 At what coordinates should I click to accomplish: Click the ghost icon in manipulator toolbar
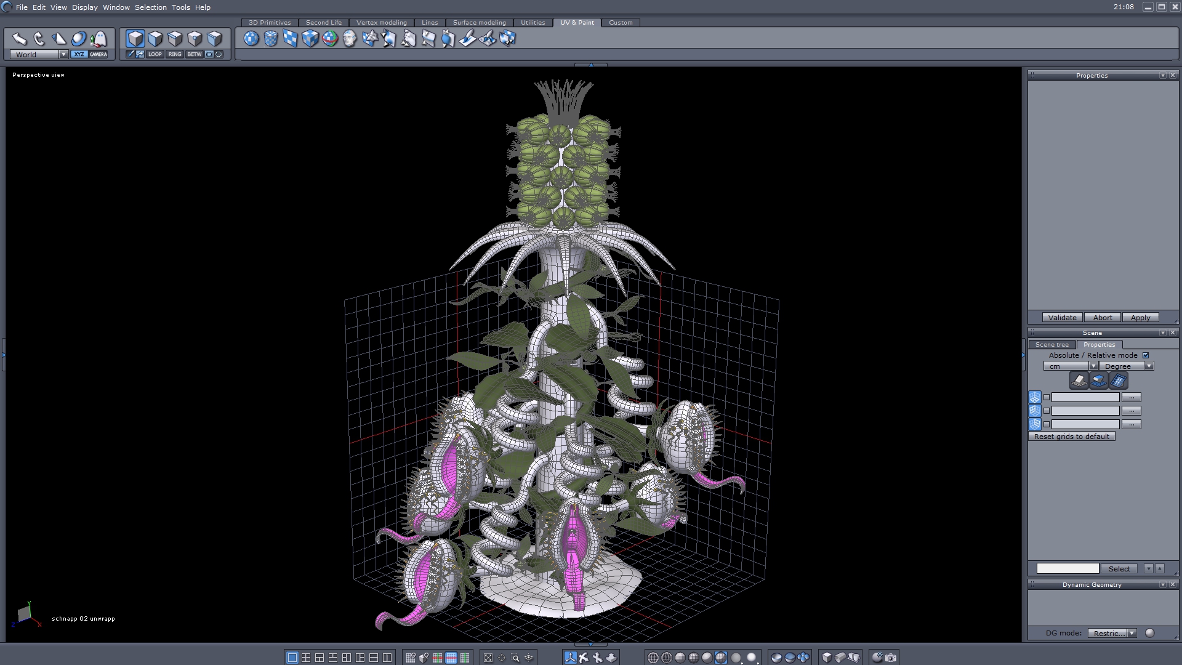click(98, 39)
